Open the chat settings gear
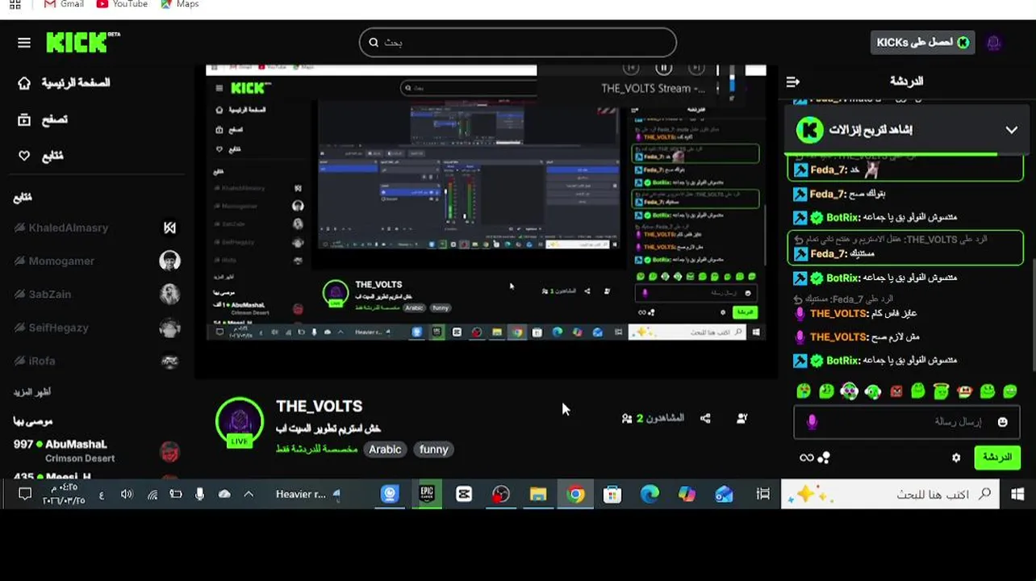 (956, 458)
